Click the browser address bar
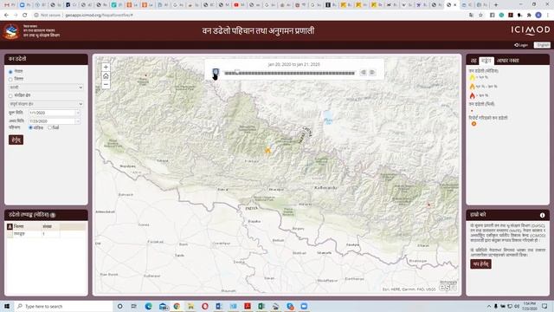 tap(248, 16)
